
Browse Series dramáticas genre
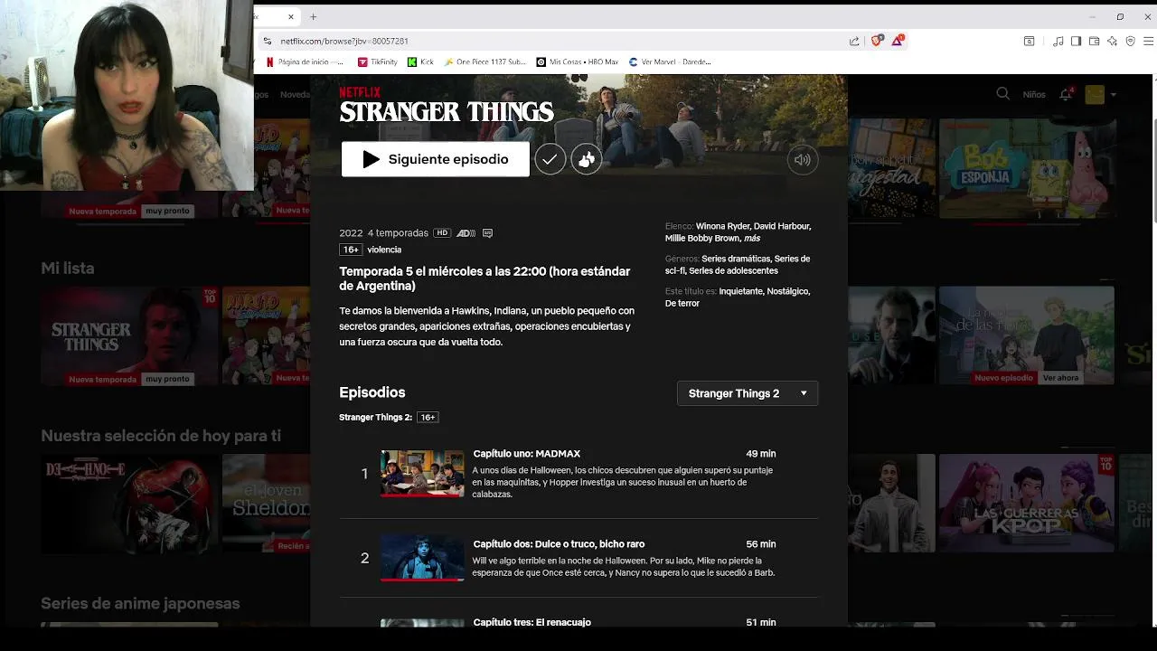[x=736, y=259]
